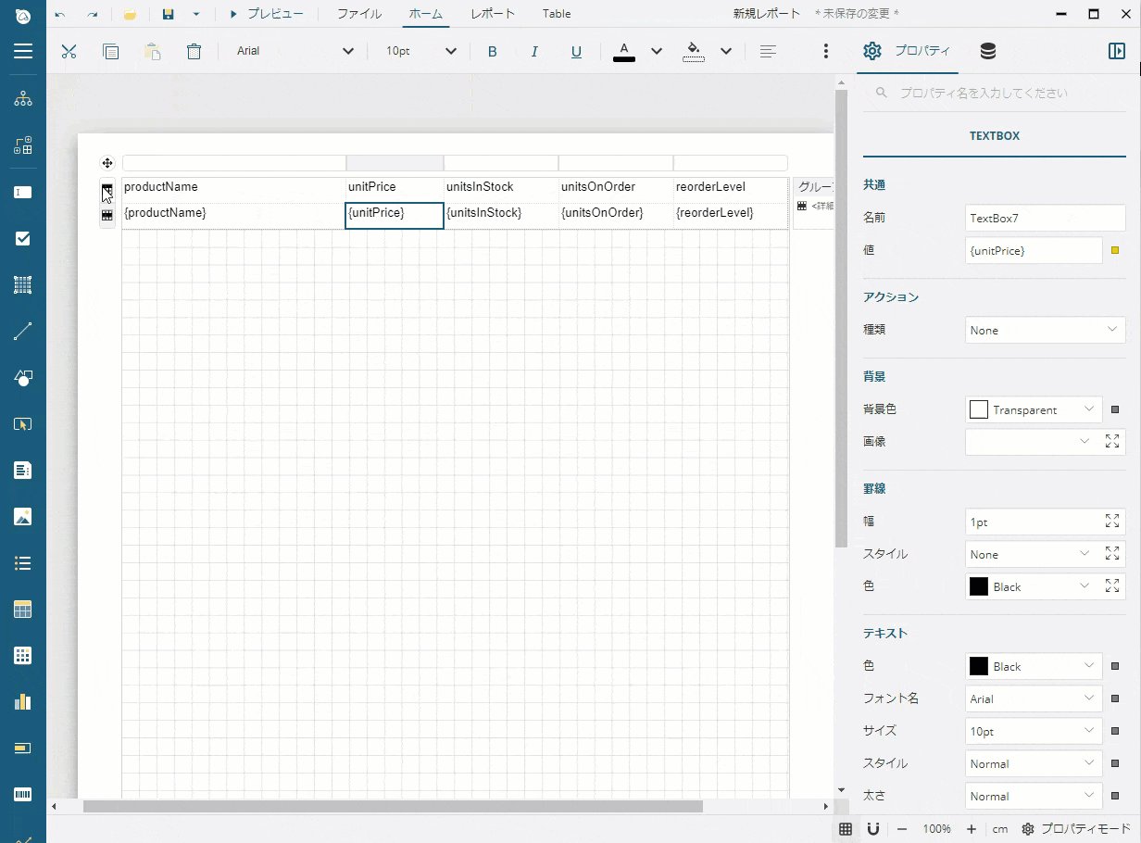Copy the selected item icon

[x=110, y=52]
